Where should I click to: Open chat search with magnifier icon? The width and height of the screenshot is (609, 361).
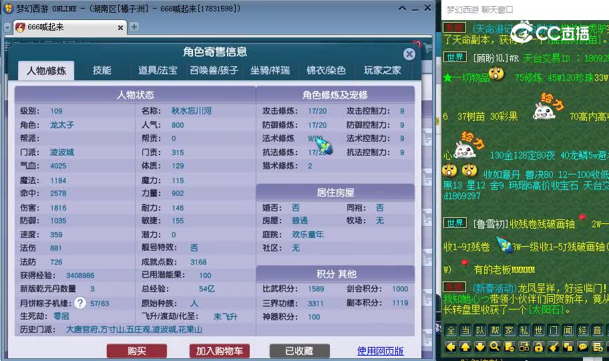pos(495,346)
